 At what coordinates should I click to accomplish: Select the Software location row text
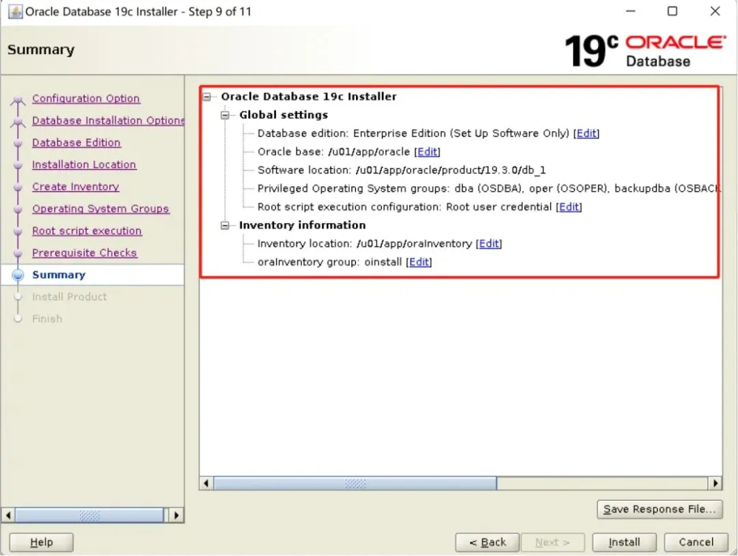(x=402, y=170)
